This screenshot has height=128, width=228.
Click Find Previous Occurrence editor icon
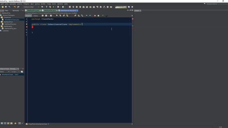click(x=60, y=16)
